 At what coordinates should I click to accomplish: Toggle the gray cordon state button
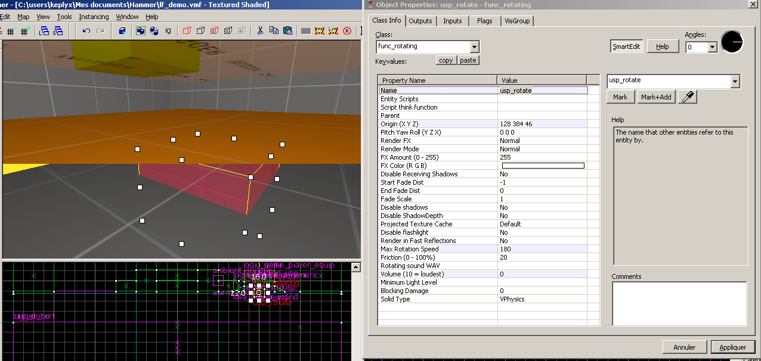pyautogui.click(x=305, y=31)
